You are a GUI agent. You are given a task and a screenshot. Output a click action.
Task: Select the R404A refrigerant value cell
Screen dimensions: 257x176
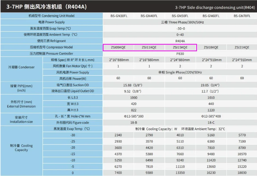180,41
